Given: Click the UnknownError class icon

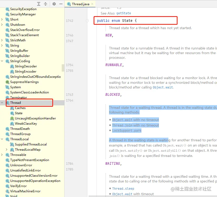Looking at the screenshot, I should point(7,165).
